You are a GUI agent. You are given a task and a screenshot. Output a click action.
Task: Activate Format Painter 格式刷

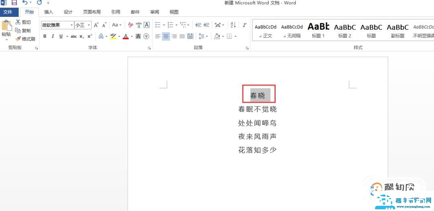pos(25,39)
